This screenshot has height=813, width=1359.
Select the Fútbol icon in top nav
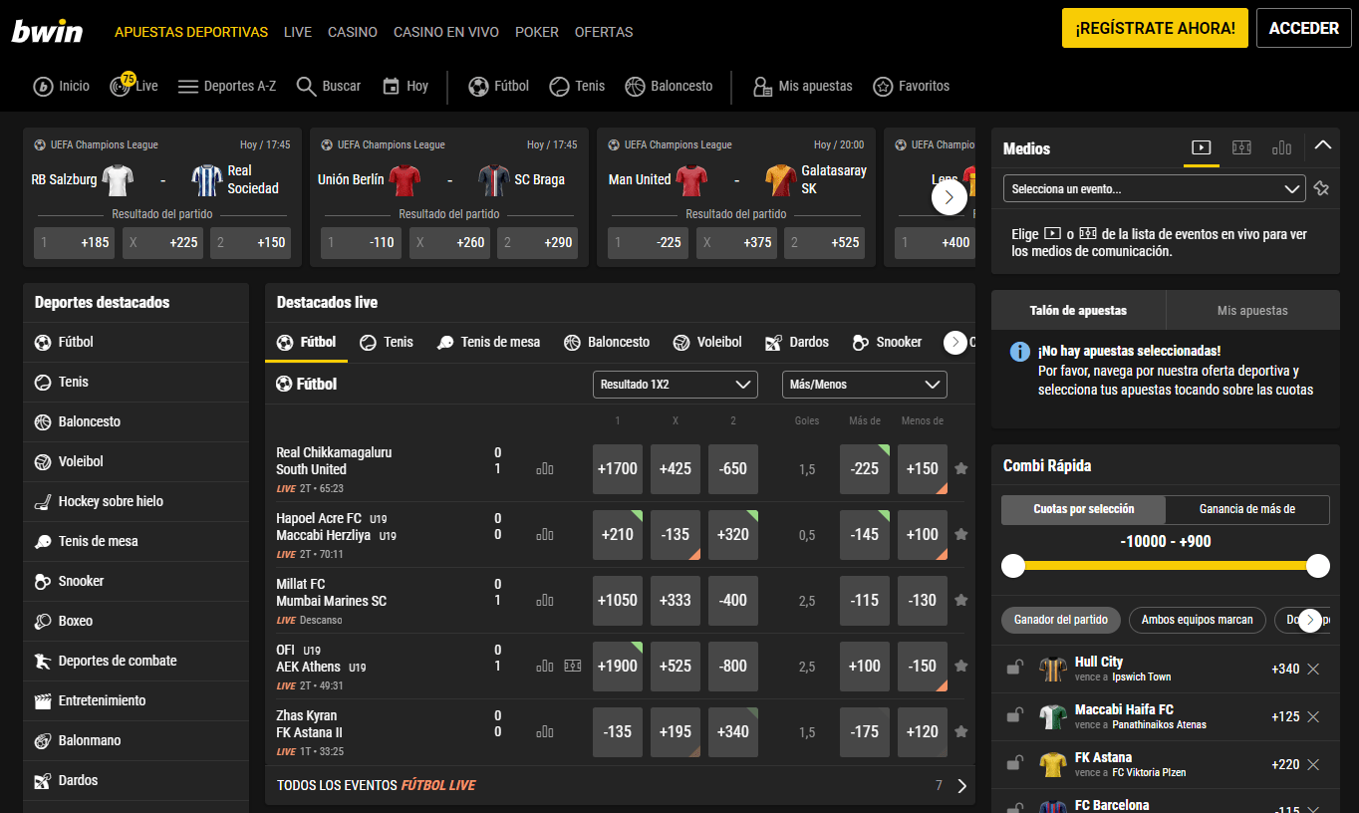478,87
